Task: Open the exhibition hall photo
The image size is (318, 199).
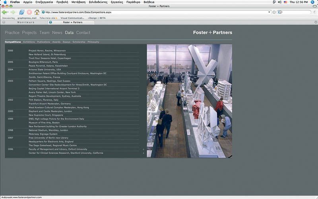Action: pos(190,101)
